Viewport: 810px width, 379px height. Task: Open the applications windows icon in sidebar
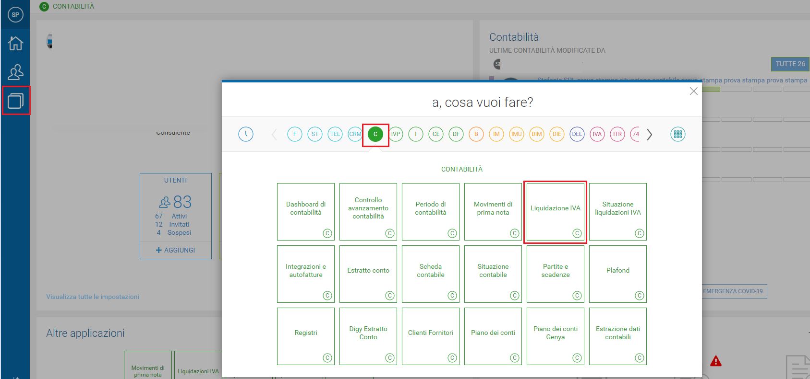tap(15, 101)
